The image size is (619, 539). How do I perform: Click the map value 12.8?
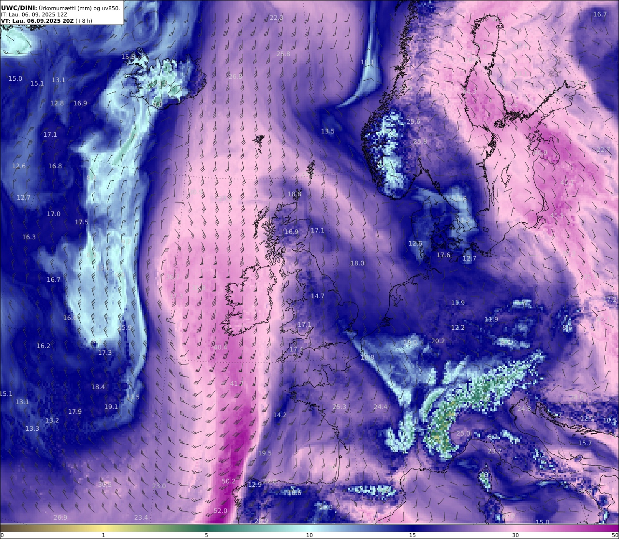click(57, 103)
